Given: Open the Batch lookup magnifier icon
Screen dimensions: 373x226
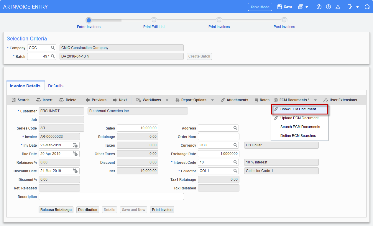Looking at the screenshot, I should pyautogui.click(x=53, y=56).
